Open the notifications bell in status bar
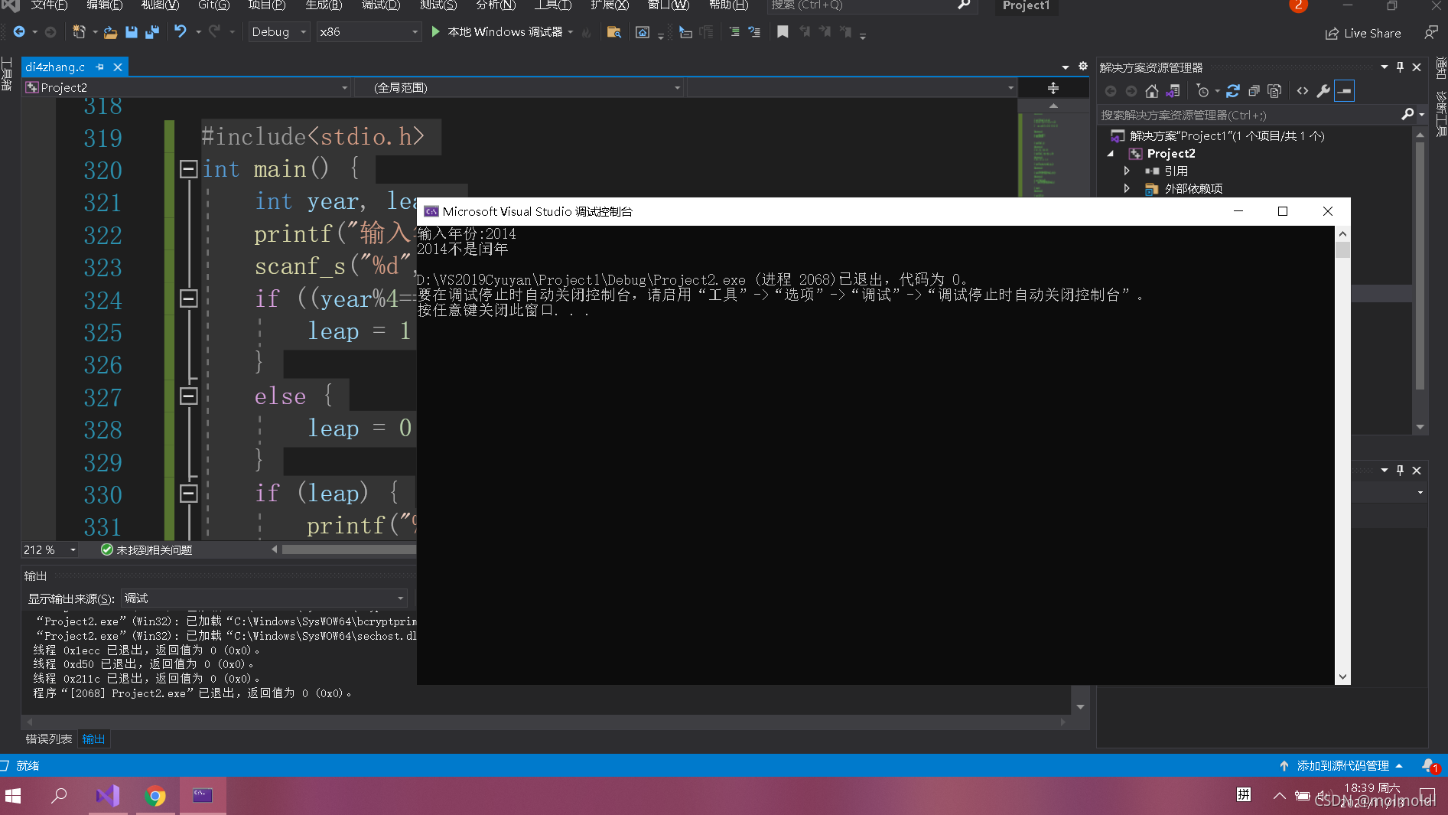This screenshot has height=815, width=1448. pyautogui.click(x=1430, y=766)
